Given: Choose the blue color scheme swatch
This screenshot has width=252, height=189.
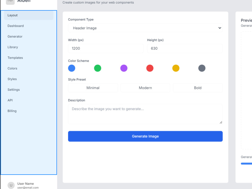Looking at the screenshot, I should tap(72, 68).
